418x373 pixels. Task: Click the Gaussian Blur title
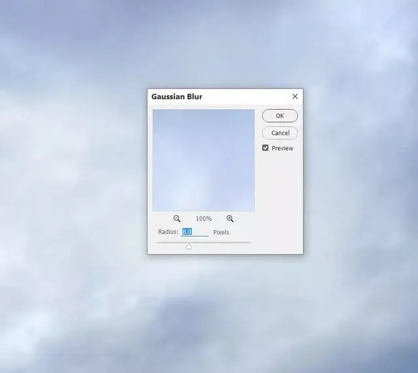(177, 97)
